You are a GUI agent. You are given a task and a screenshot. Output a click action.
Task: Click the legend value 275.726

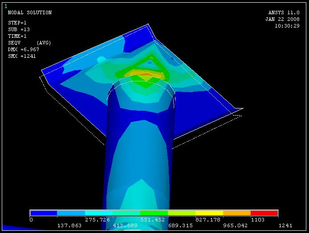(98, 220)
